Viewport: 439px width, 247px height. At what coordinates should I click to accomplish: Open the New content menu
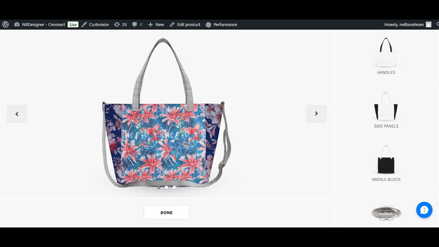pos(156,24)
